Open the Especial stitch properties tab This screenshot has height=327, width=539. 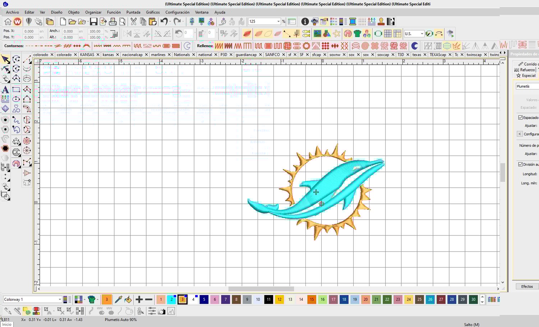tap(526, 76)
